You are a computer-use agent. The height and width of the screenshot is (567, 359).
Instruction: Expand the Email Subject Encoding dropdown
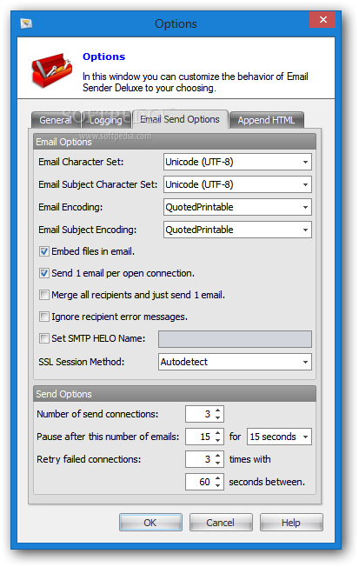(237, 230)
